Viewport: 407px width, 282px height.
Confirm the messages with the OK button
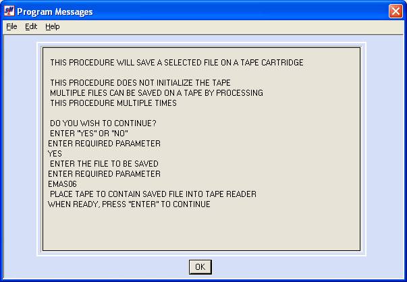click(200, 267)
